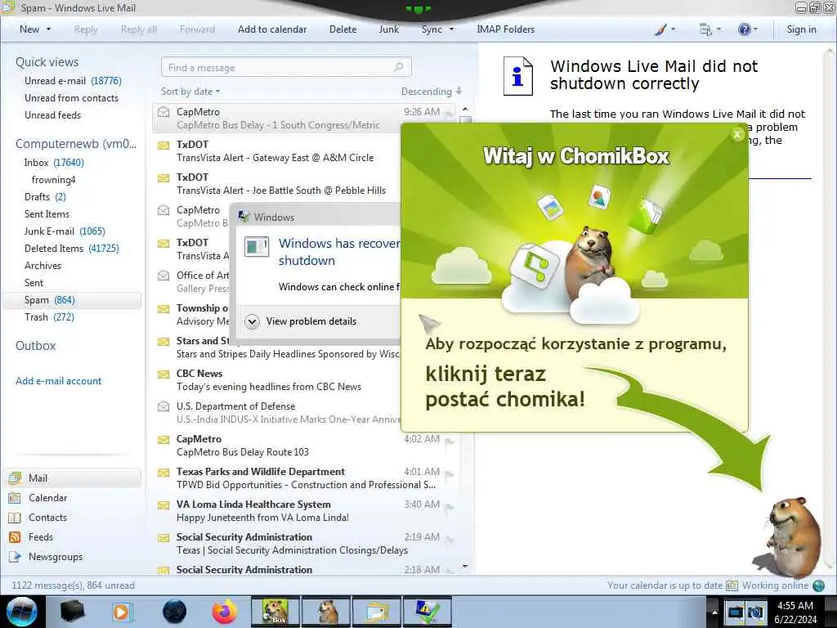The width and height of the screenshot is (837, 628).
Task: Open the Windows Start orb
Action: [22, 612]
